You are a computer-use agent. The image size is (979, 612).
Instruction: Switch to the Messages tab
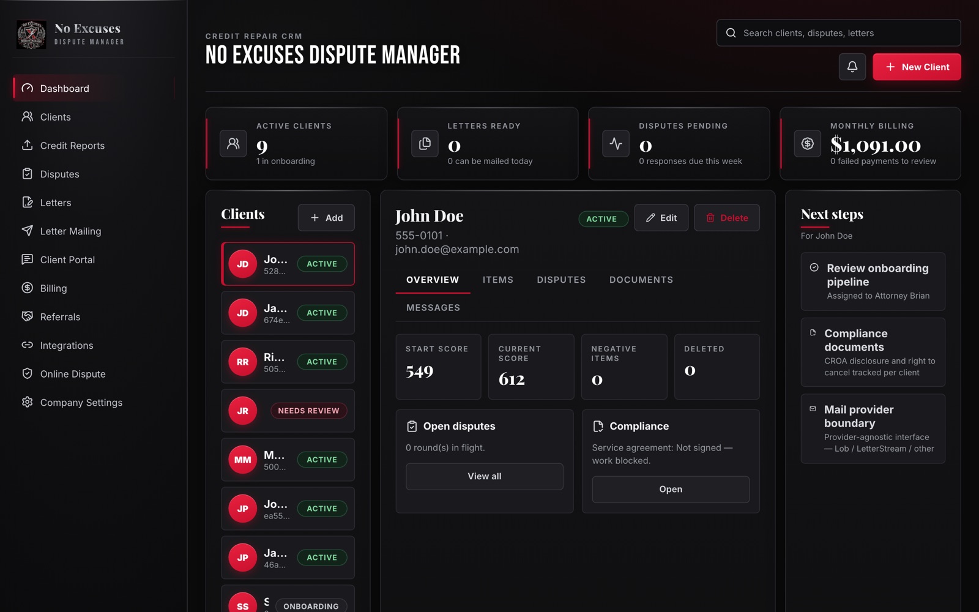click(x=433, y=308)
